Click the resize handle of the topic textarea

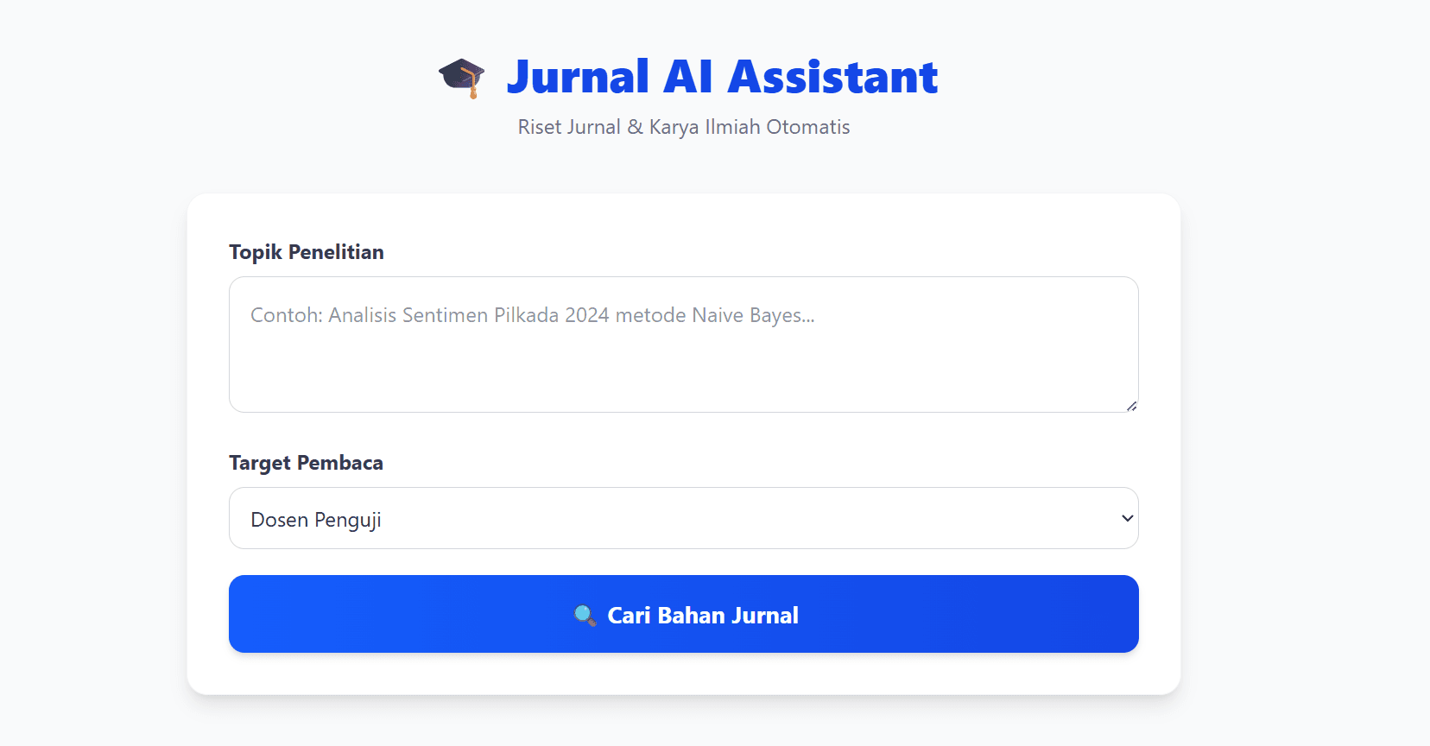(x=1131, y=406)
